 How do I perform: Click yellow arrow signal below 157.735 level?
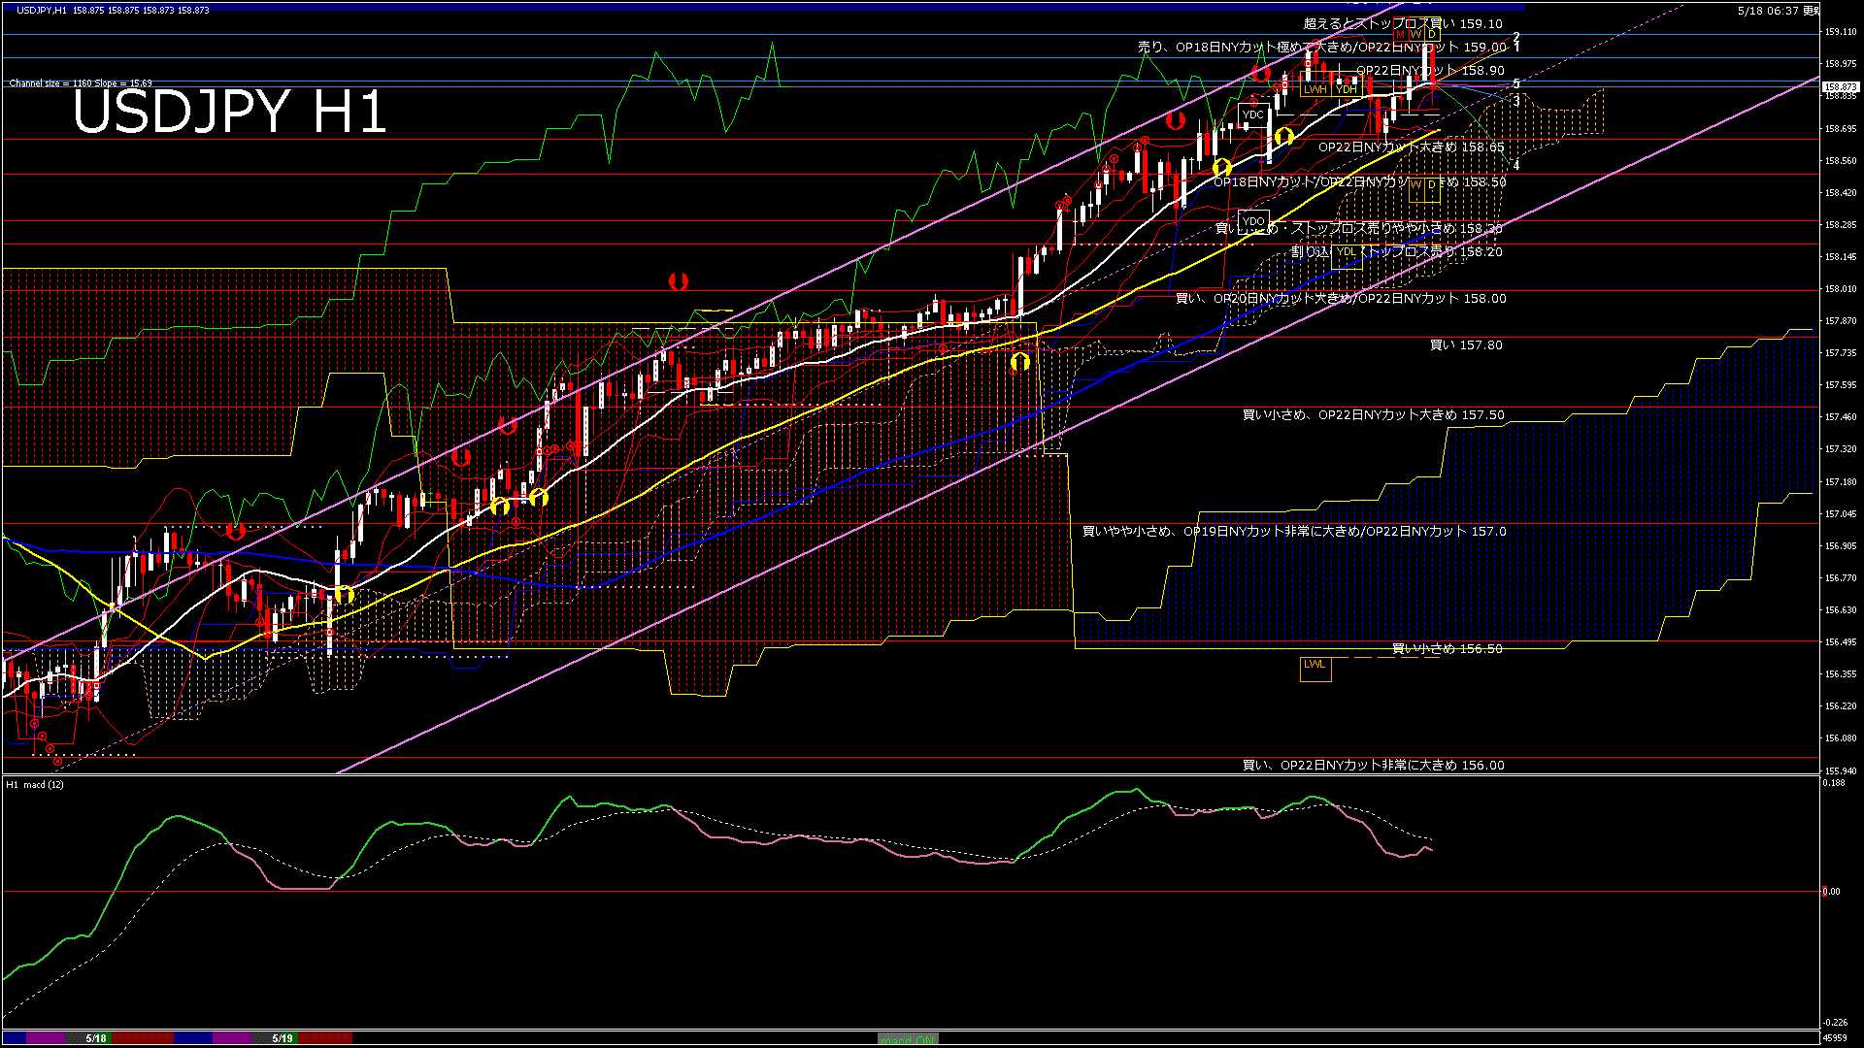1019,362
